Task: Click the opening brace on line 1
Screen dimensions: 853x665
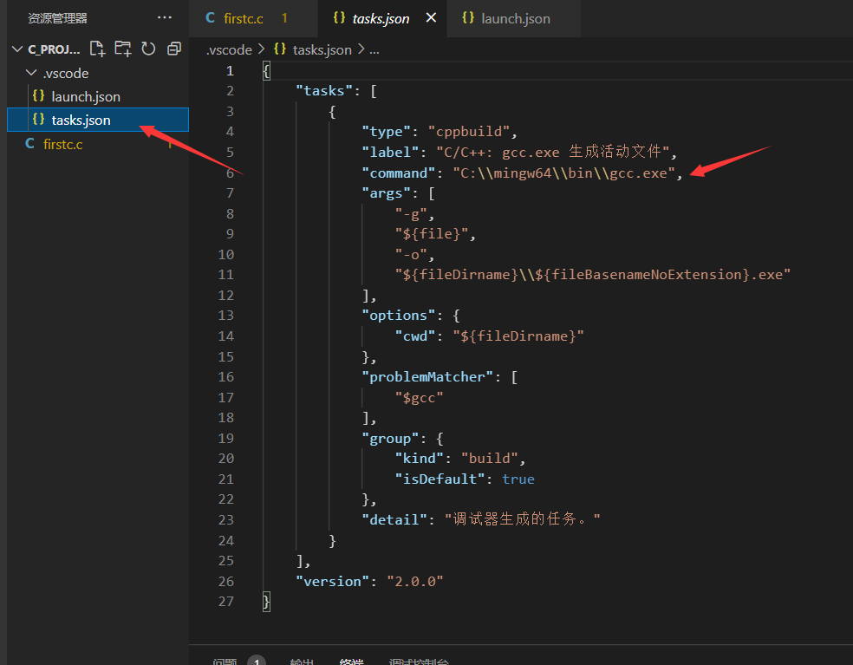Action: 267,71
